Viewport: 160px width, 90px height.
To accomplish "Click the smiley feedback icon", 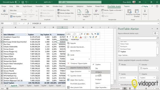I will 157,6.
